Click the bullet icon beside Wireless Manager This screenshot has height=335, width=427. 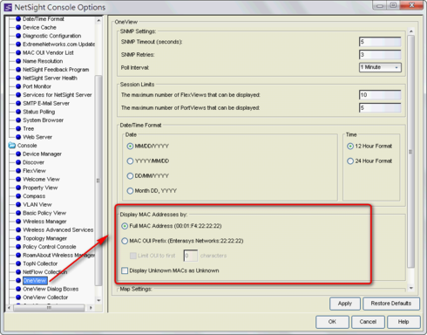click(x=18, y=222)
